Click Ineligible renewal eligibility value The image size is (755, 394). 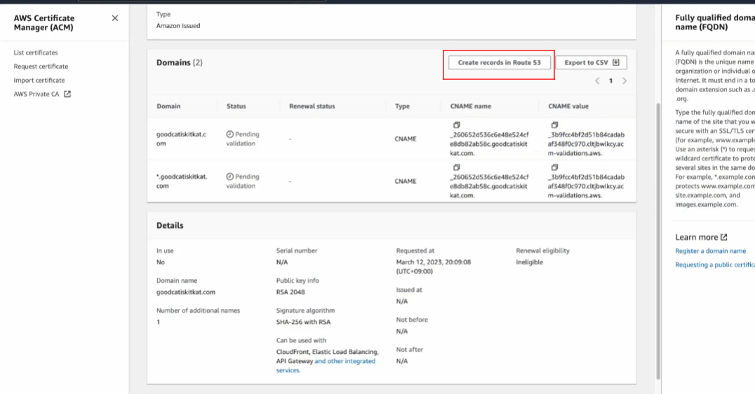pos(529,262)
